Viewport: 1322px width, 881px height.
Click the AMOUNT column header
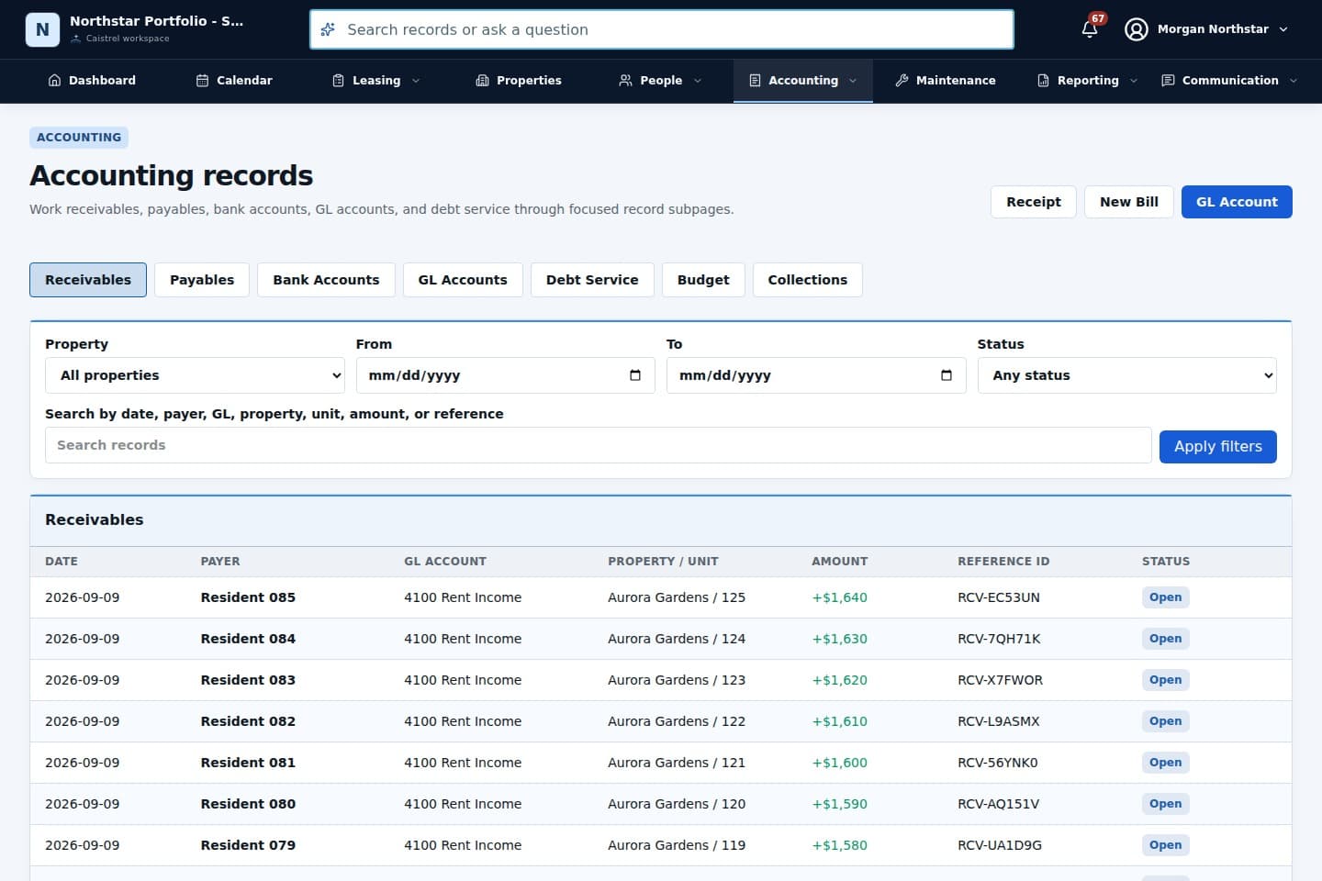(839, 562)
